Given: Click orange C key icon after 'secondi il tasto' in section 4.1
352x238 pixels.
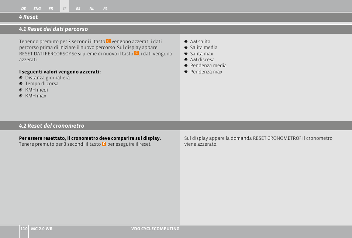Looking at the screenshot, I should click(108, 41).
